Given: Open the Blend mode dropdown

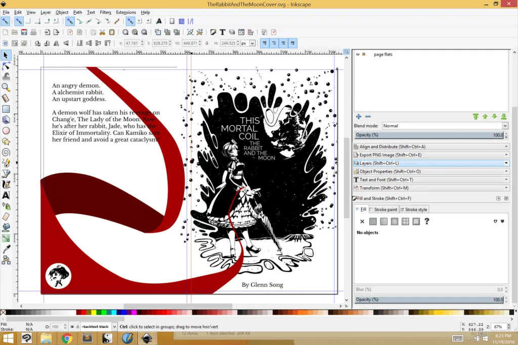Looking at the screenshot, I should [x=445, y=126].
